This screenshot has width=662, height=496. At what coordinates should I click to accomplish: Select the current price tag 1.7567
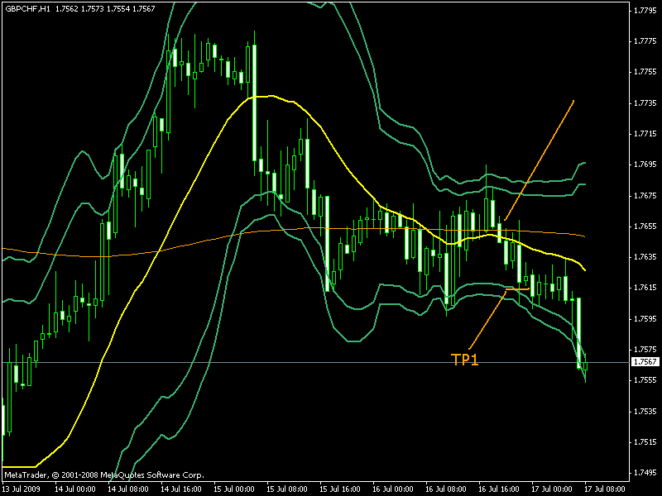645,362
